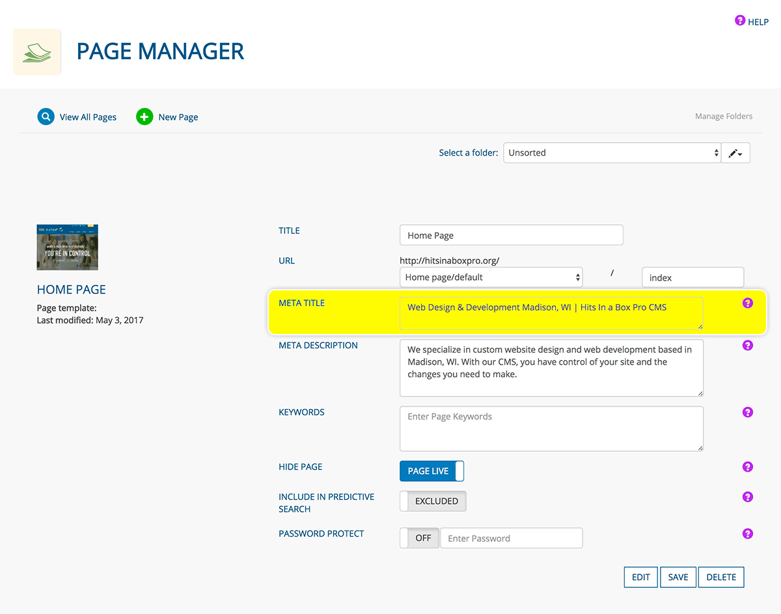
Task: Toggle the PAGE LIVE switch
Action: pyautogui.click(x=432, y=471)
